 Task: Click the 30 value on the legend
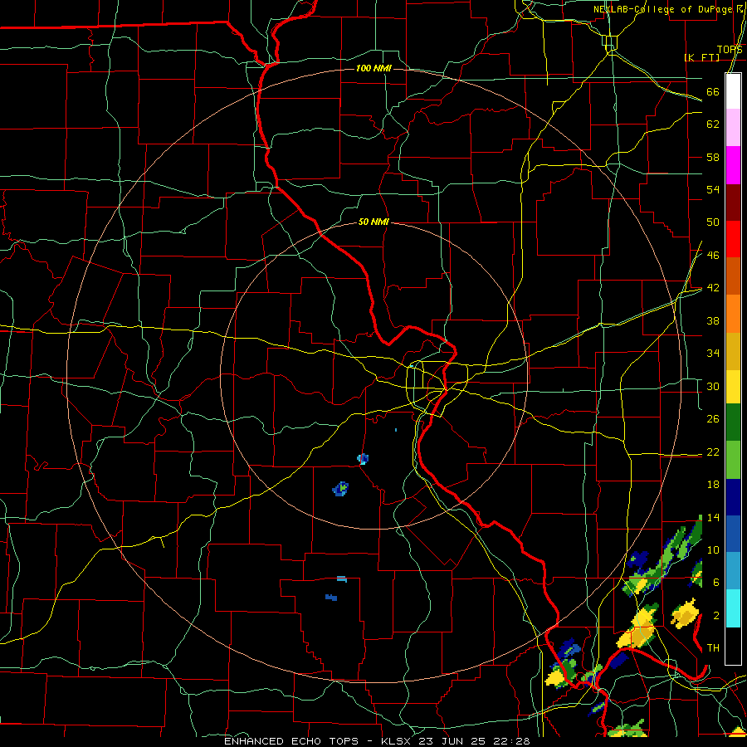(x=713, y=386)
